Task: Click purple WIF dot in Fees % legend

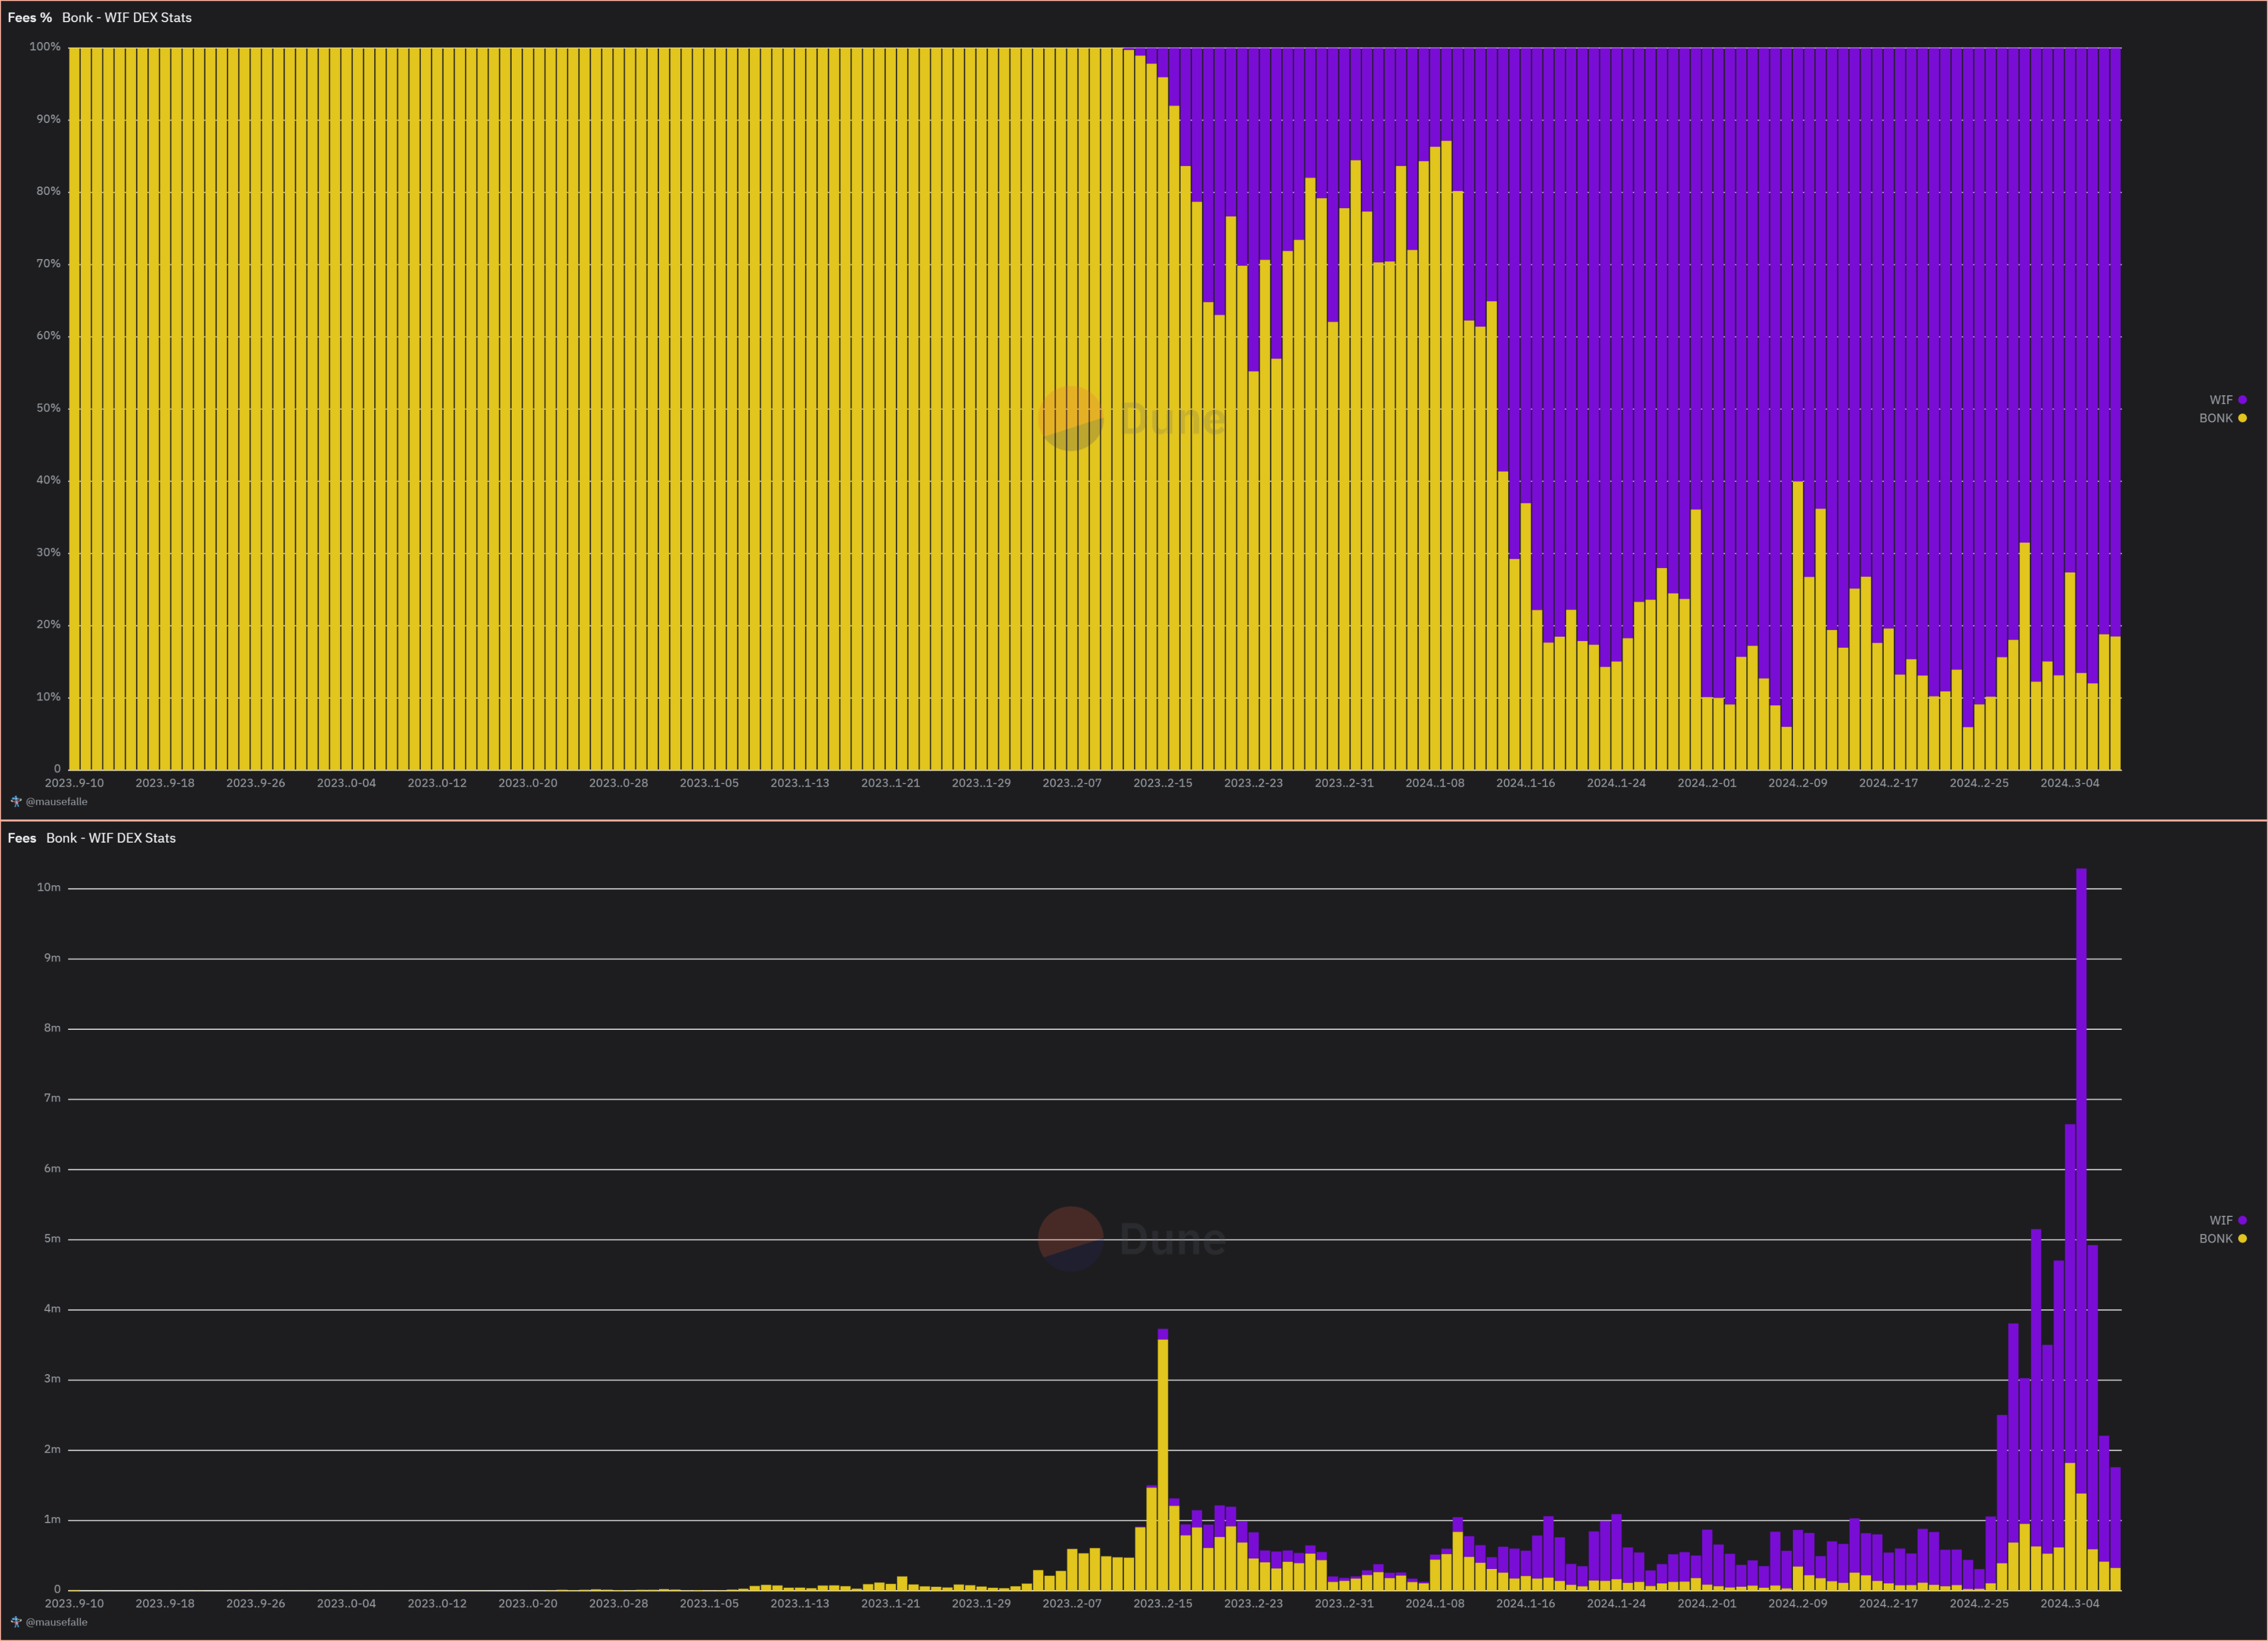Action: click(x=2242, y=400)
